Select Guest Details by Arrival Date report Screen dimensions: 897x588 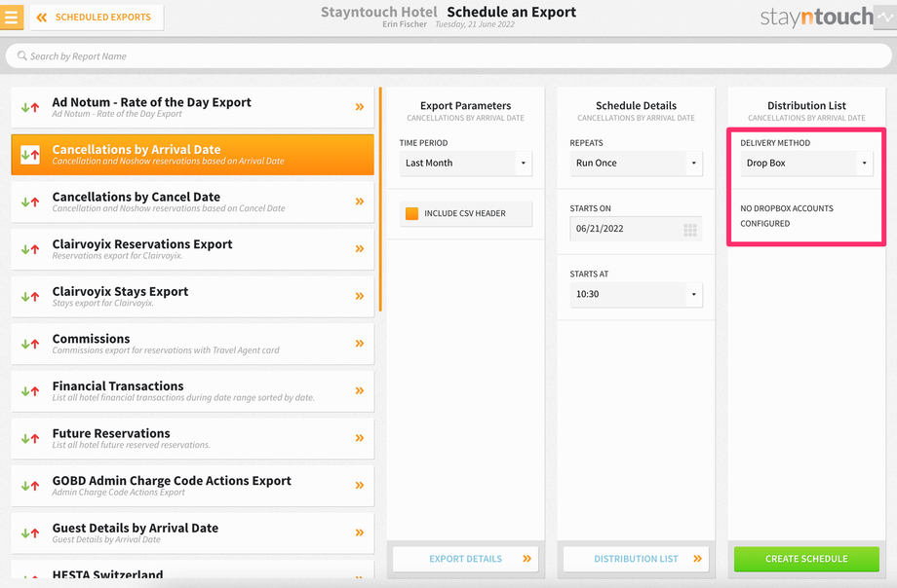(192, 533)
